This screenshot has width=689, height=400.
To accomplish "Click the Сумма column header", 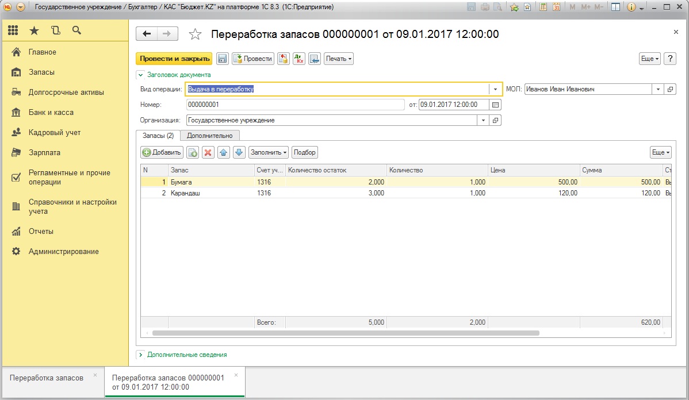I will coord(621,170).
